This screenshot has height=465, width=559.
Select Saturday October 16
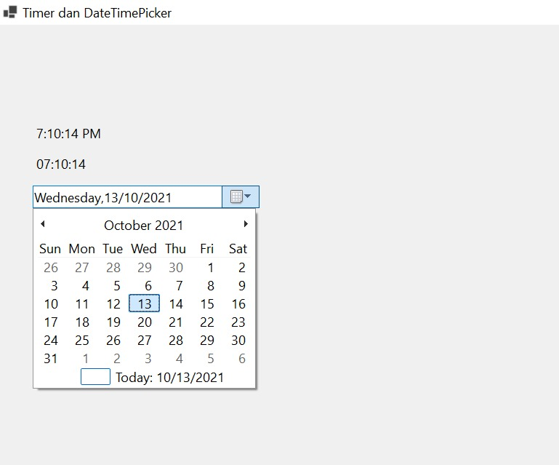pyautogui.click(x=238, y=303)
